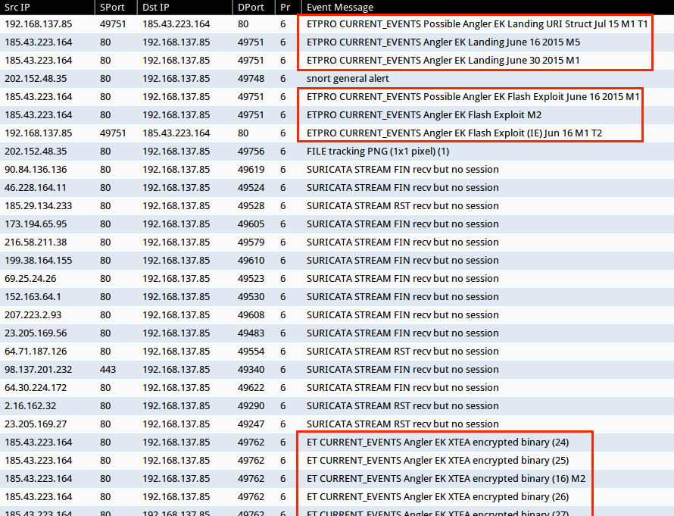Click source IP 64.30.224.172
The width and height of the screenshot is (674, 516).
pyautogui.click(x=36, y=387)
